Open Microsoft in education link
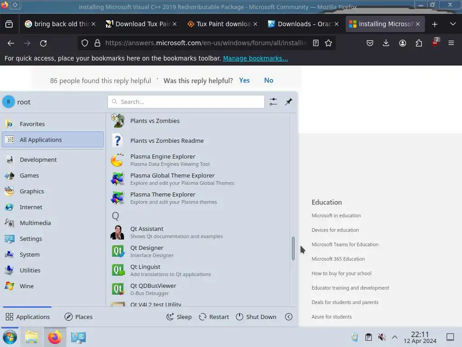This screenshot has height=347, width=462. tap(336, 216)
